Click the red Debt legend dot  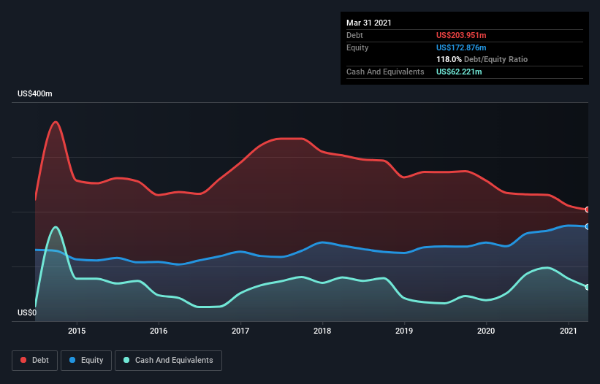click(x=23, y=360)
